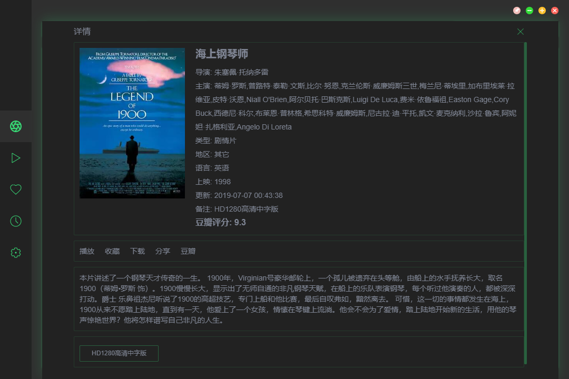Viewport: 569px width, 379px height.
Task: Open favorites via the heart icon
Action: [16, 189]
